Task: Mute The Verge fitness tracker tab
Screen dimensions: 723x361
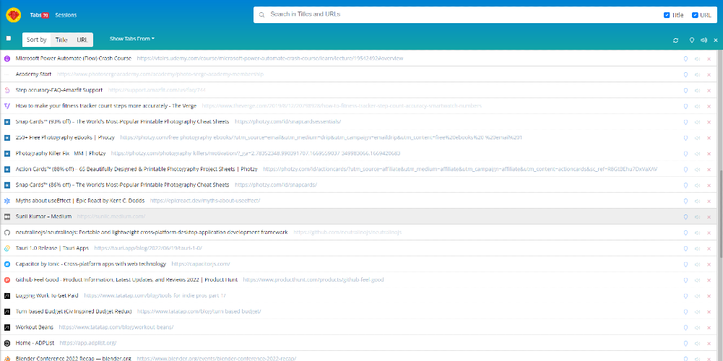Action: coord(697,106)
